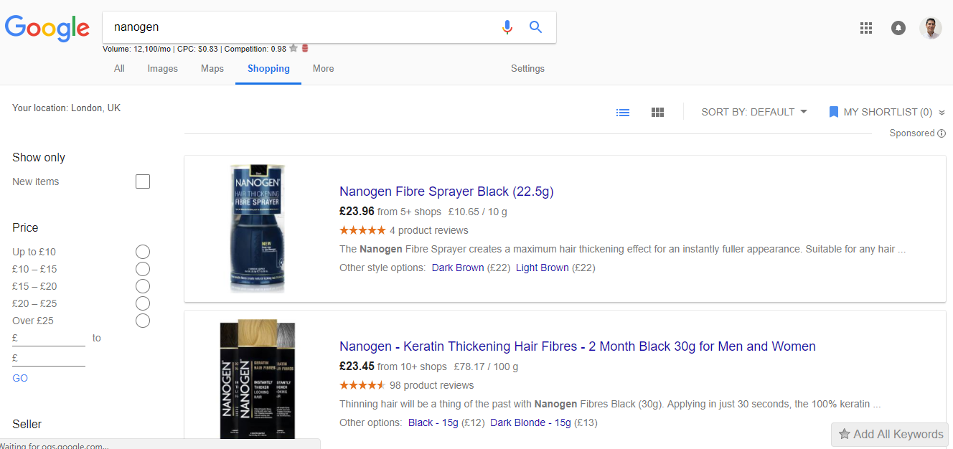The height and width of the screenshot is (449, 953).
Task: Click the red database icon by Competition
Action: tap(305, 49)
